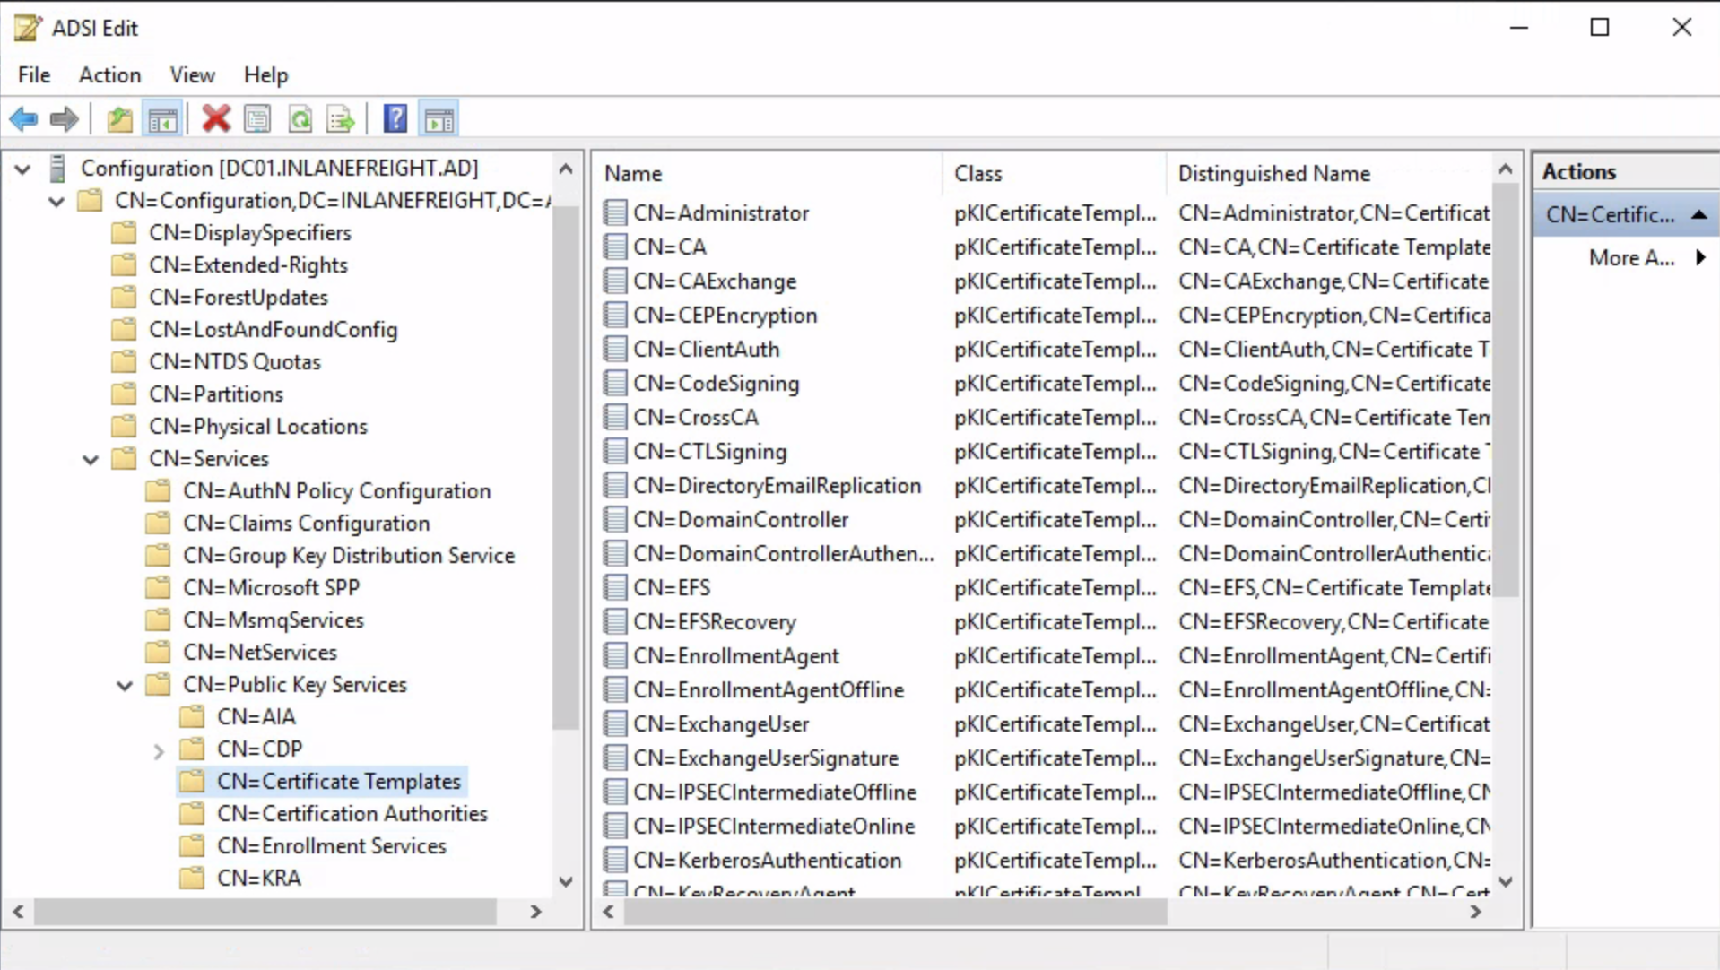Image resolution: width=1720 pixels, height=970 pixels.
Task: Collapse the CN=Services tree node
Action: tap(91, 460)
